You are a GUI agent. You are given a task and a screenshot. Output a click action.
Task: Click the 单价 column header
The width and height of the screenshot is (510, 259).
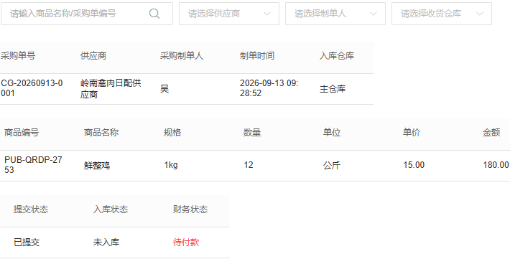pos(412,133)
